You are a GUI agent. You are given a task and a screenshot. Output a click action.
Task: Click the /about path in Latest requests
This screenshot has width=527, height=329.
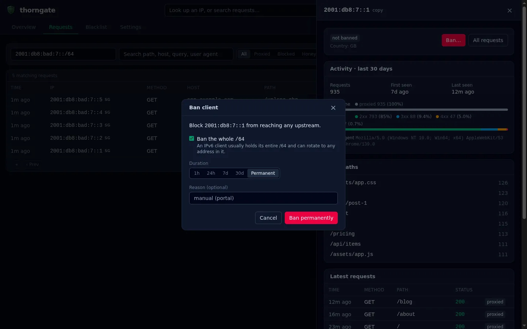[406, 314]
